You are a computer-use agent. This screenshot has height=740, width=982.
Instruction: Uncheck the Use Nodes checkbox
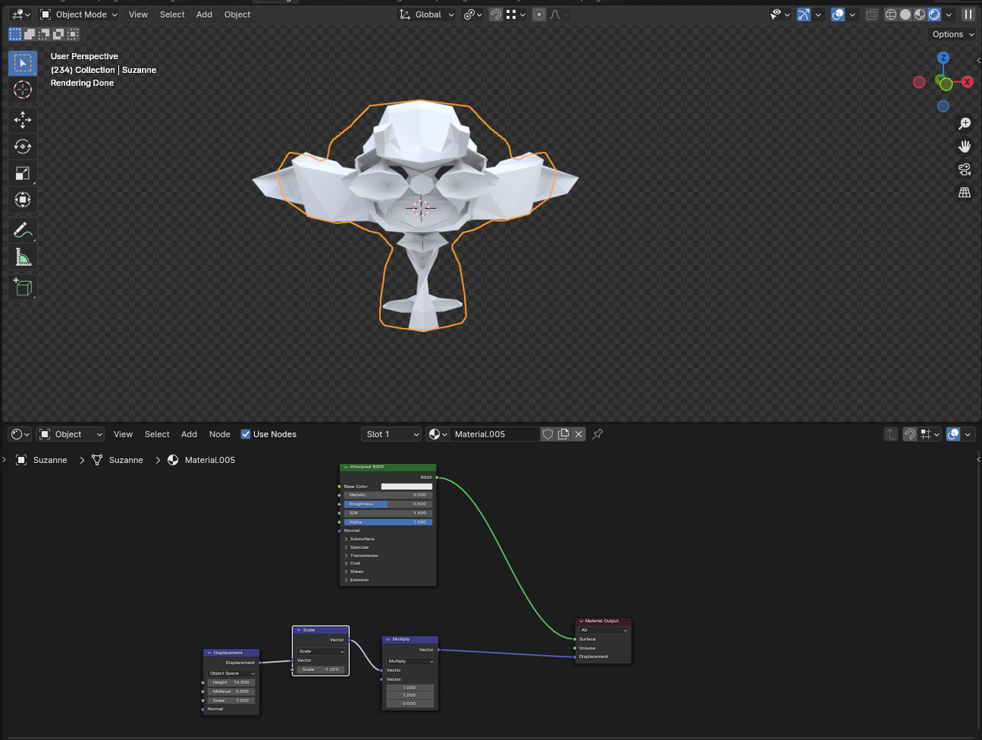tap(245, 434)
